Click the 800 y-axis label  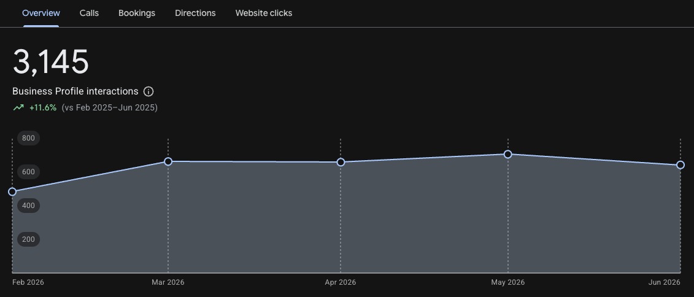click(x=28, y=138)
